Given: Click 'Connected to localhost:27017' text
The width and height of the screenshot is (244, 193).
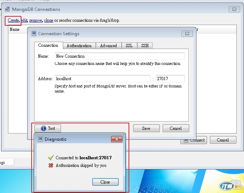Looking at the screenshot, I should pyautogui.click(x=84, y=158).
